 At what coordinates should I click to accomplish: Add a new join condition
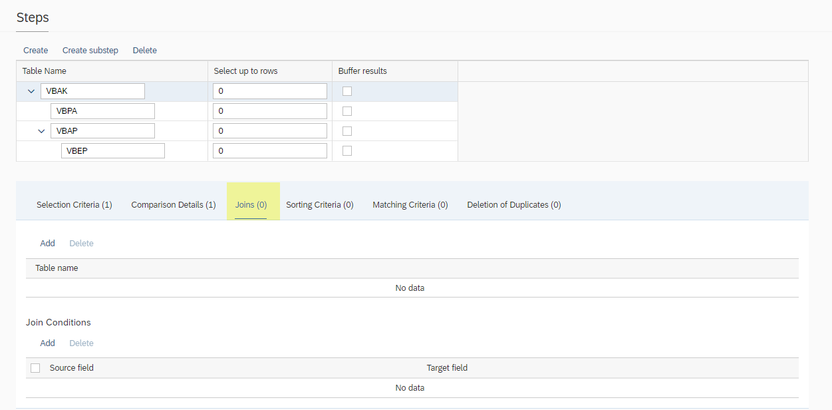point(47,343)
